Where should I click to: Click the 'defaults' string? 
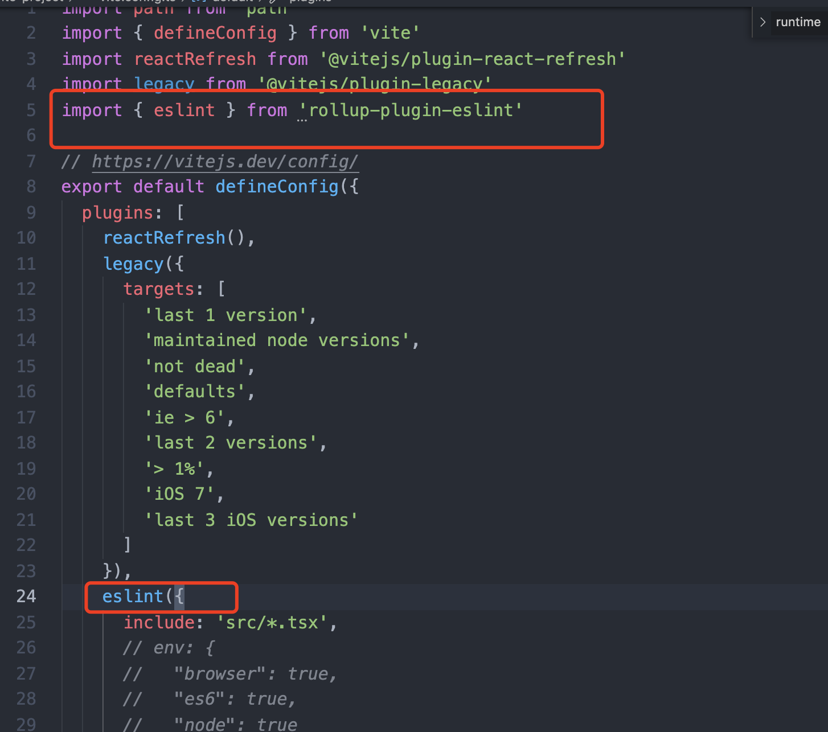(x=195, y=391)
